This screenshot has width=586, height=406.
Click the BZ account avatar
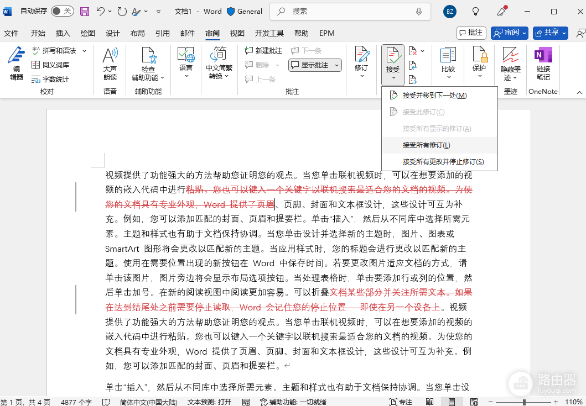click(x=450, y=12)
